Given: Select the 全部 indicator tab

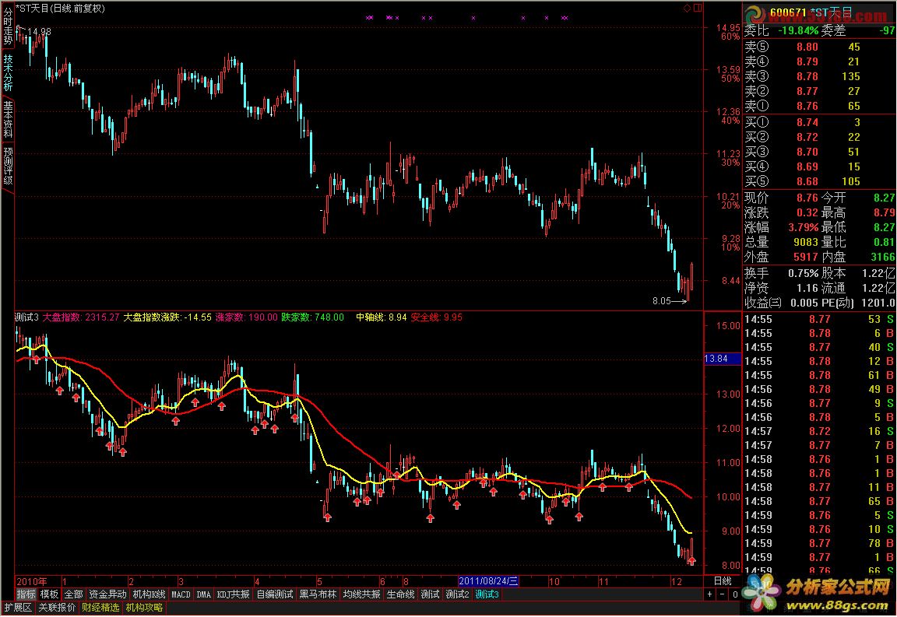Looking at the screenshot, I should coord(73,594).
